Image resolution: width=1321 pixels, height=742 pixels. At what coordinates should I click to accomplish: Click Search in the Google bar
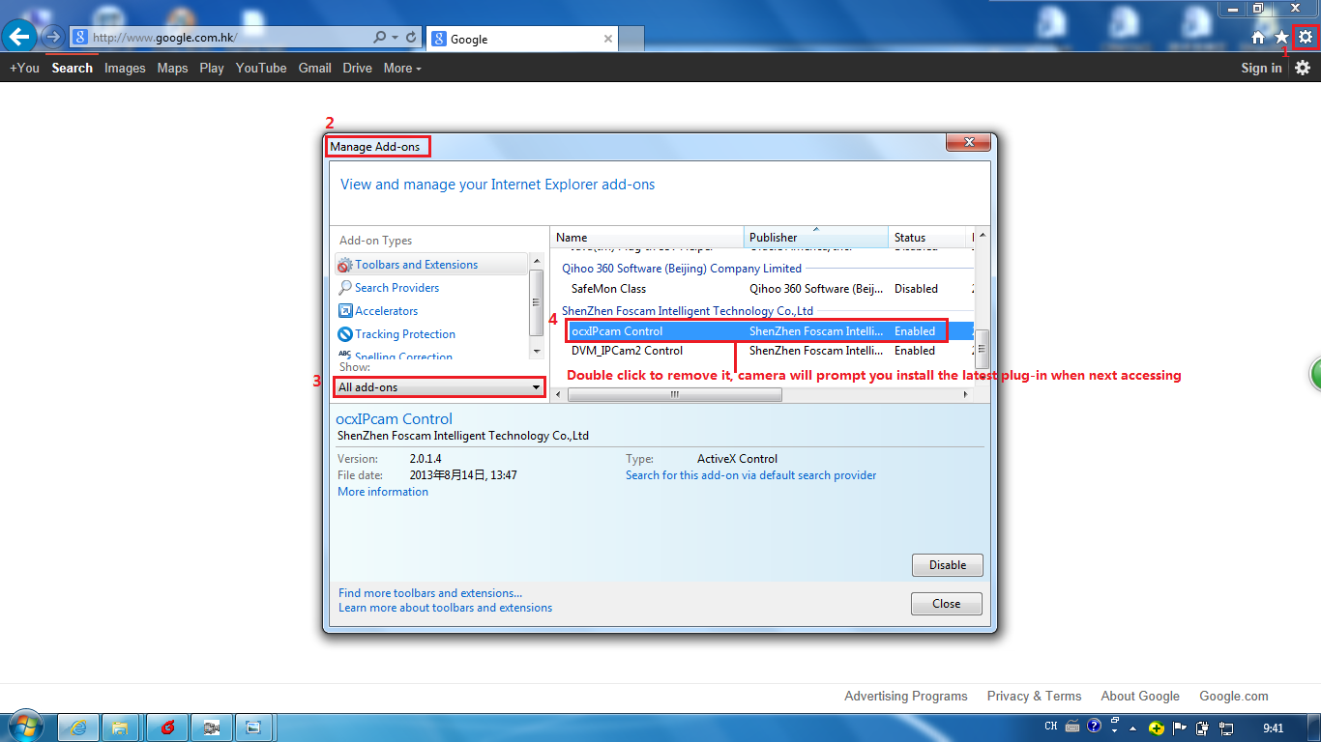[x=73, y=68]
